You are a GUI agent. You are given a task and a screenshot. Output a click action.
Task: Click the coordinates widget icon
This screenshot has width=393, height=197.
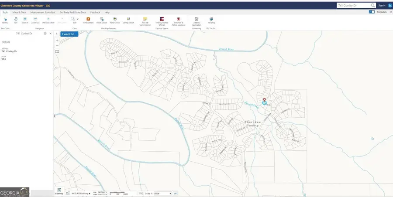[68, 194]
